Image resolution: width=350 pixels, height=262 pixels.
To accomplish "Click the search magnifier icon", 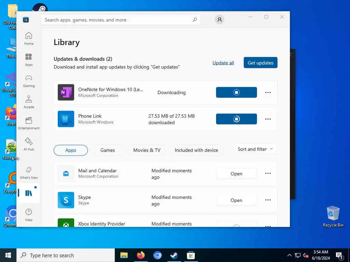I will [194, 20].
